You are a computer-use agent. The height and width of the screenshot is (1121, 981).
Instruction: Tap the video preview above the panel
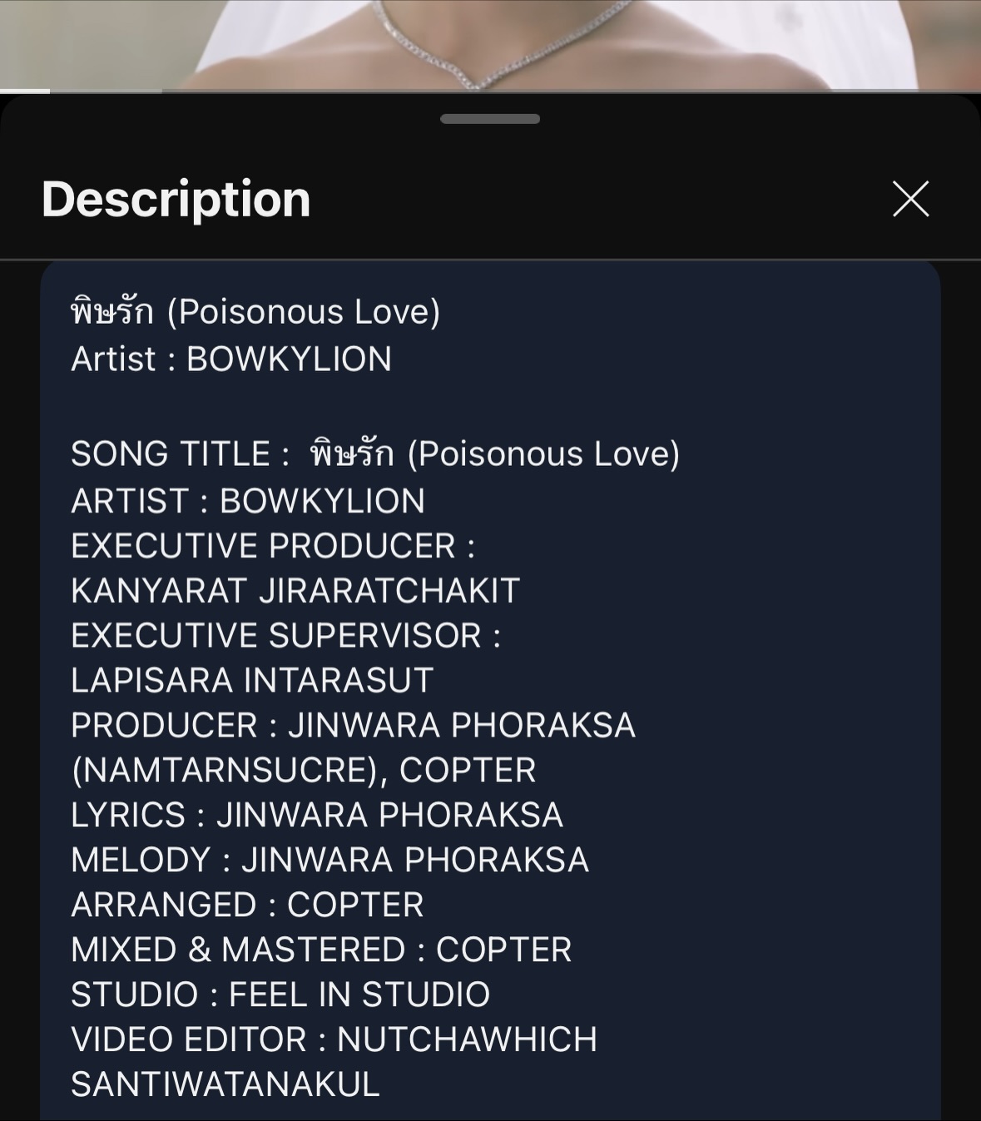490,42
